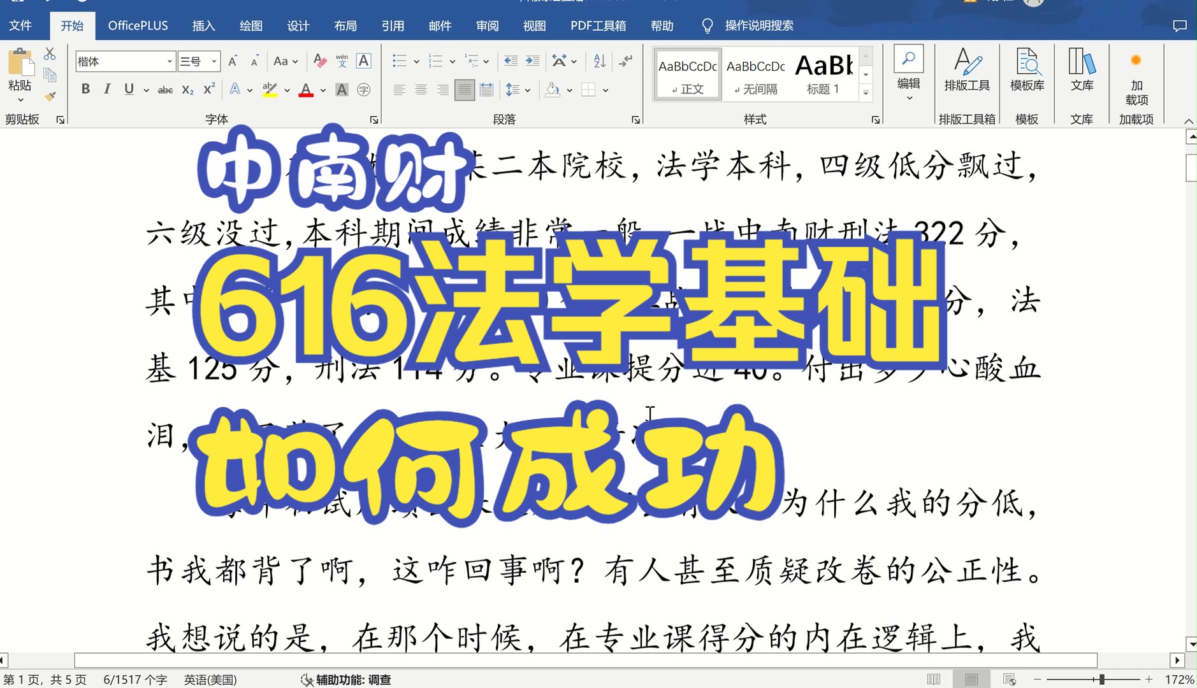Switch to Print Layout view
This screenshot has height=688, width=1197.
(971, 679)
